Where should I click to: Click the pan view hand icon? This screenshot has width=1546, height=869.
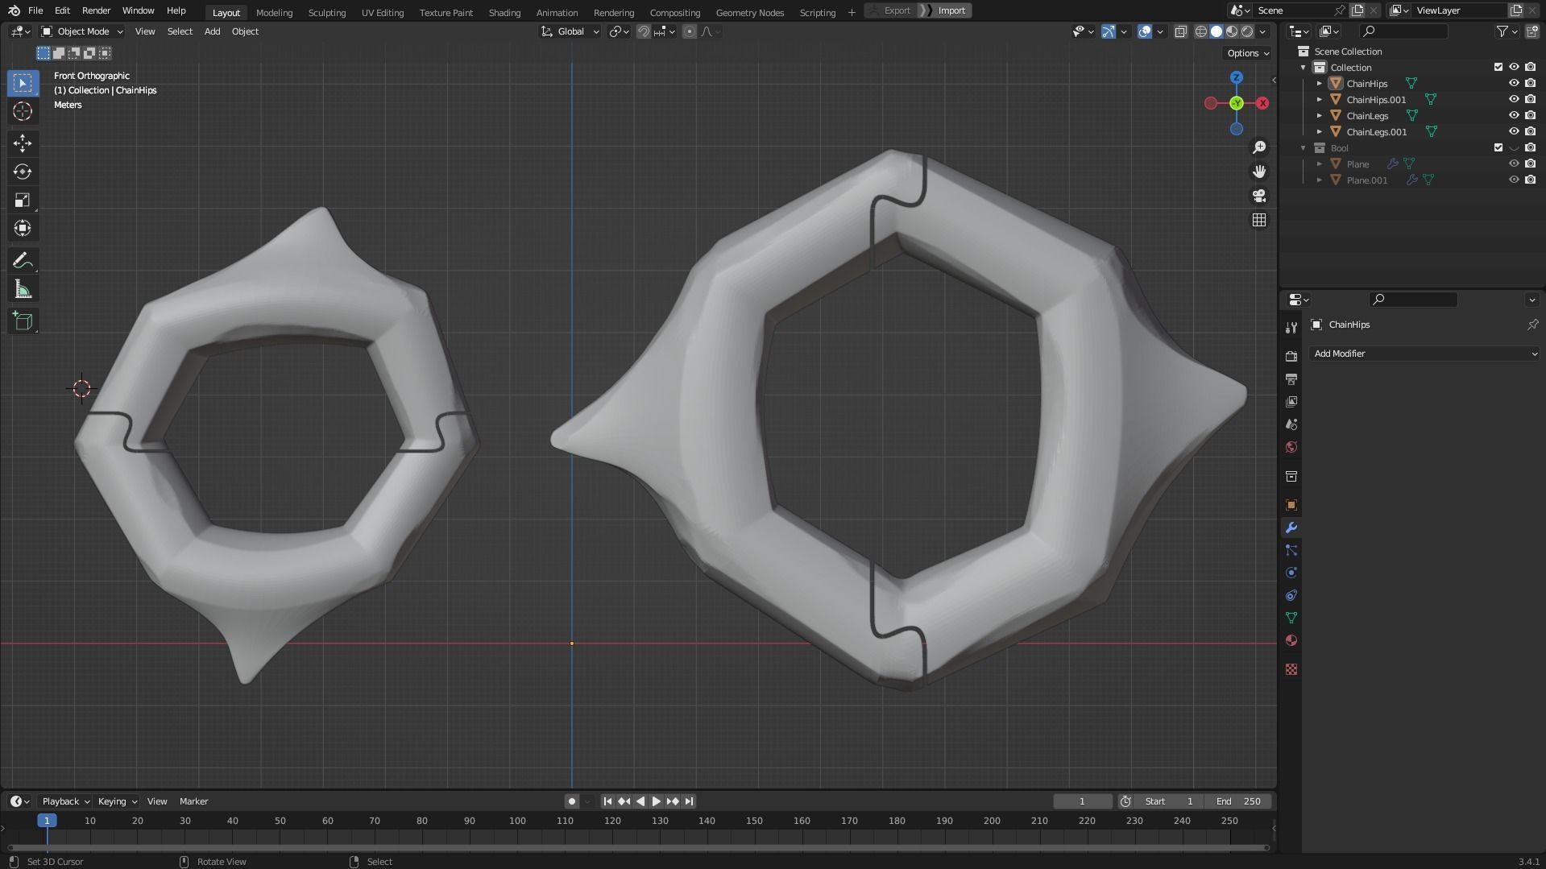1259,172
